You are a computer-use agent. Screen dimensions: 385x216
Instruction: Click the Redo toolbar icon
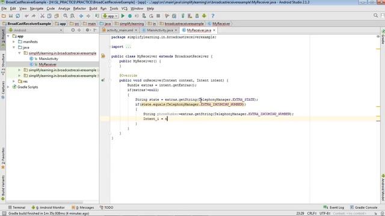(x=34, y=16)
